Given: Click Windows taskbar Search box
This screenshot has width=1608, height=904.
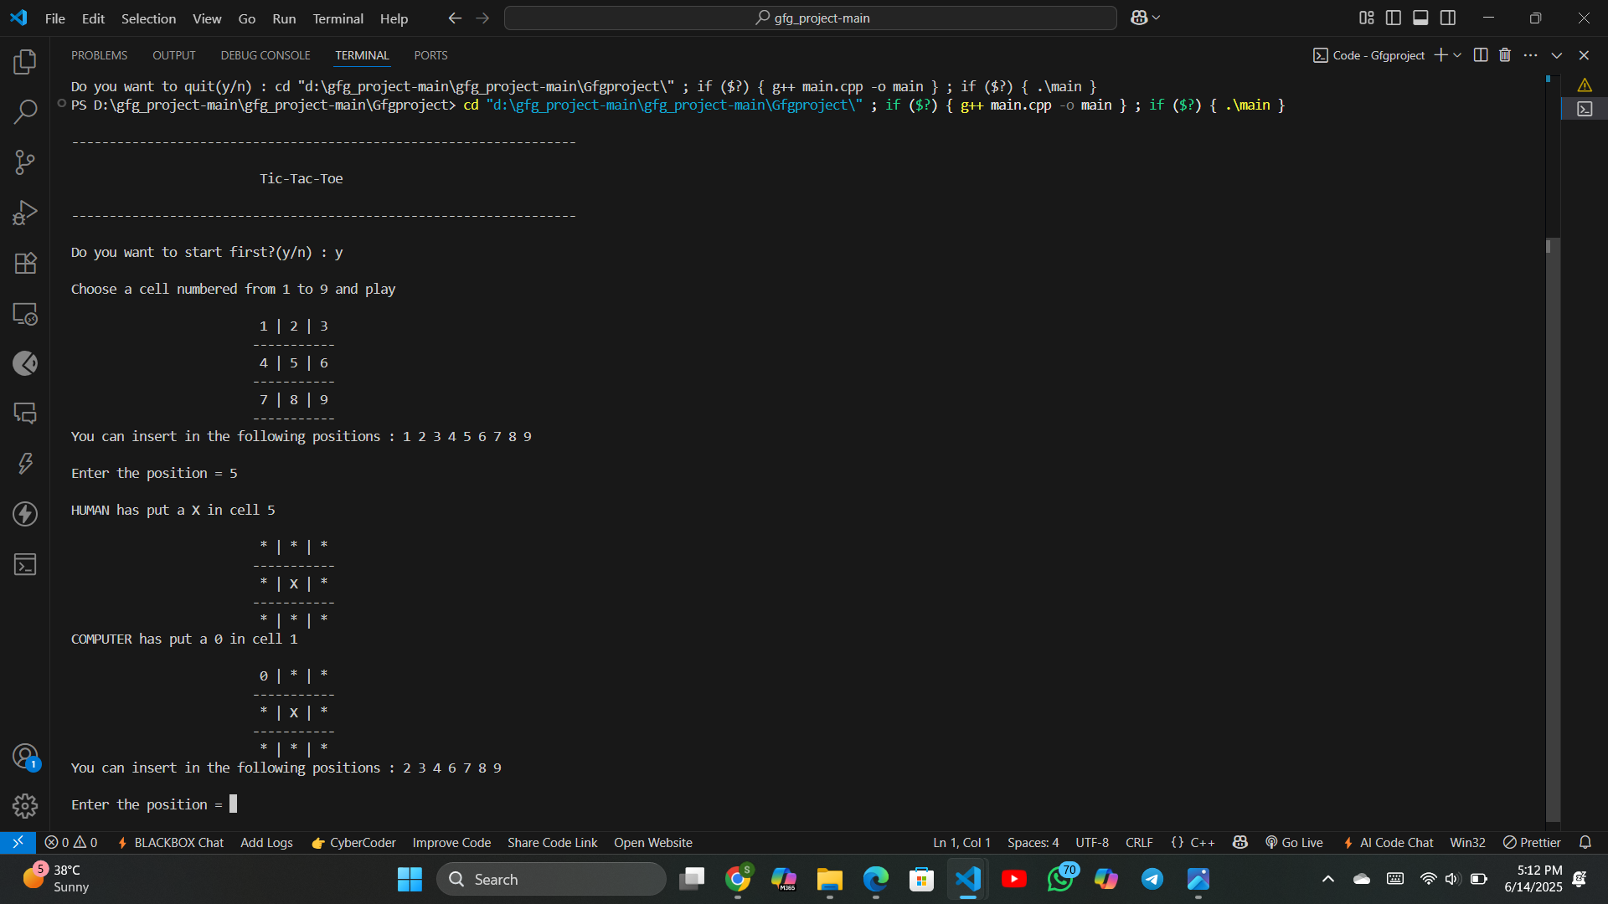Looking at the screenshot, I should click(551, 879).
